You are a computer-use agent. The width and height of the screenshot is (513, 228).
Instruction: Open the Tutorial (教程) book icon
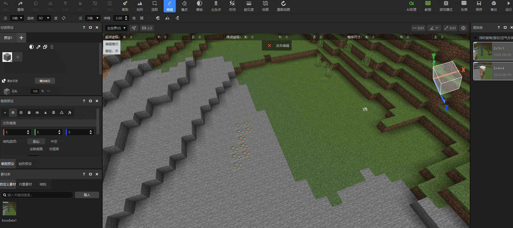[428, 6]
